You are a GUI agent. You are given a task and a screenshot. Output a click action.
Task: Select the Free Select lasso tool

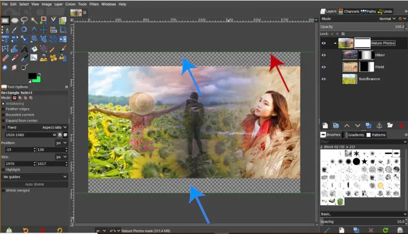[24, 20]
